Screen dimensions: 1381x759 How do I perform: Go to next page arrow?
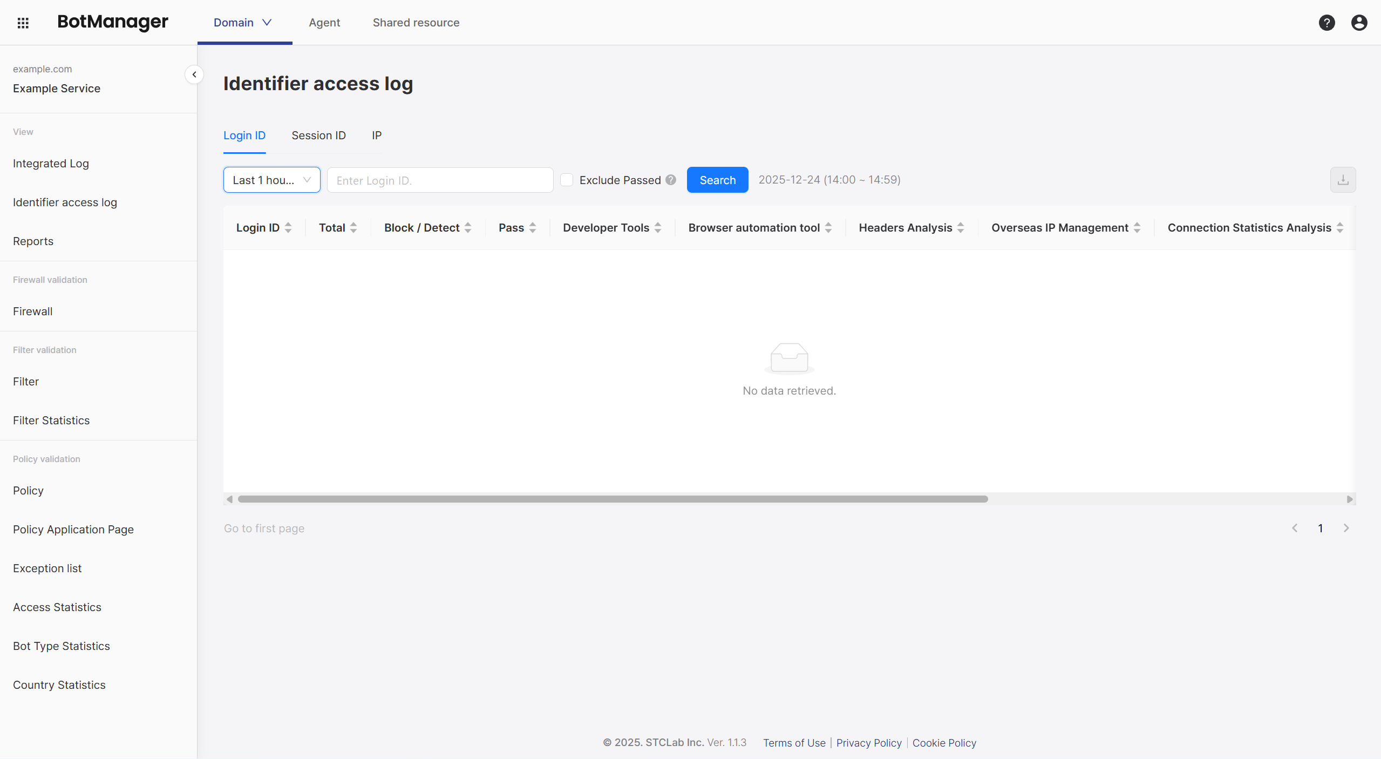[1346, 528]
